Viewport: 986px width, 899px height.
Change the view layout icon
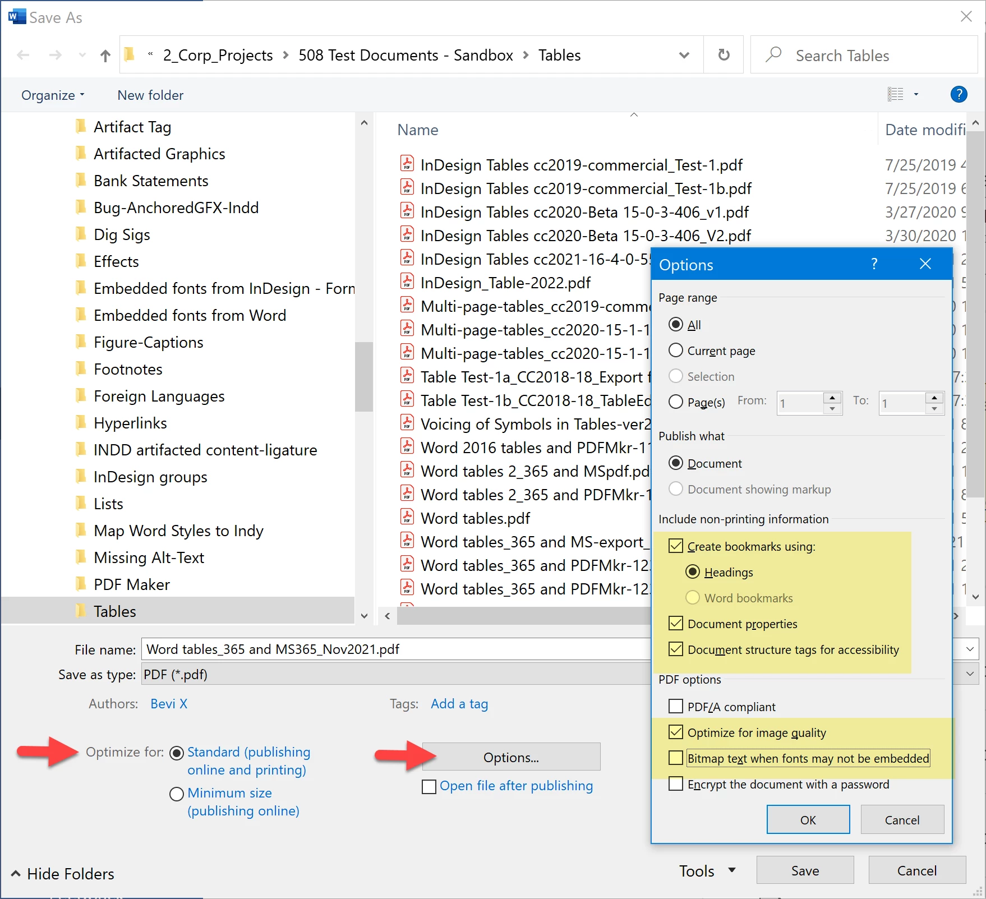[x=896, y=94]
